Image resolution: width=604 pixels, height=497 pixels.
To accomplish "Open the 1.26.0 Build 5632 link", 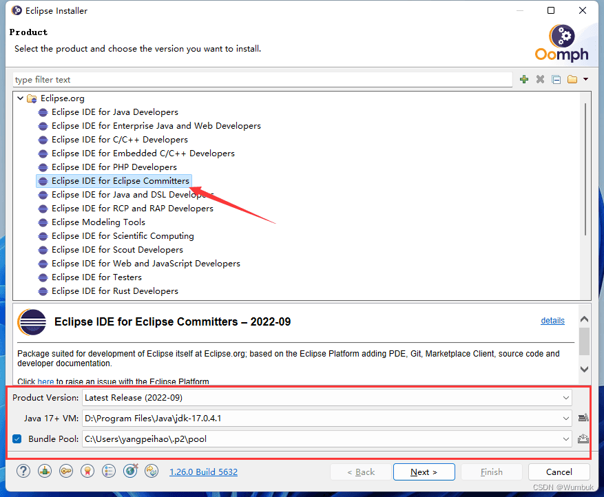I will point(203,472).
